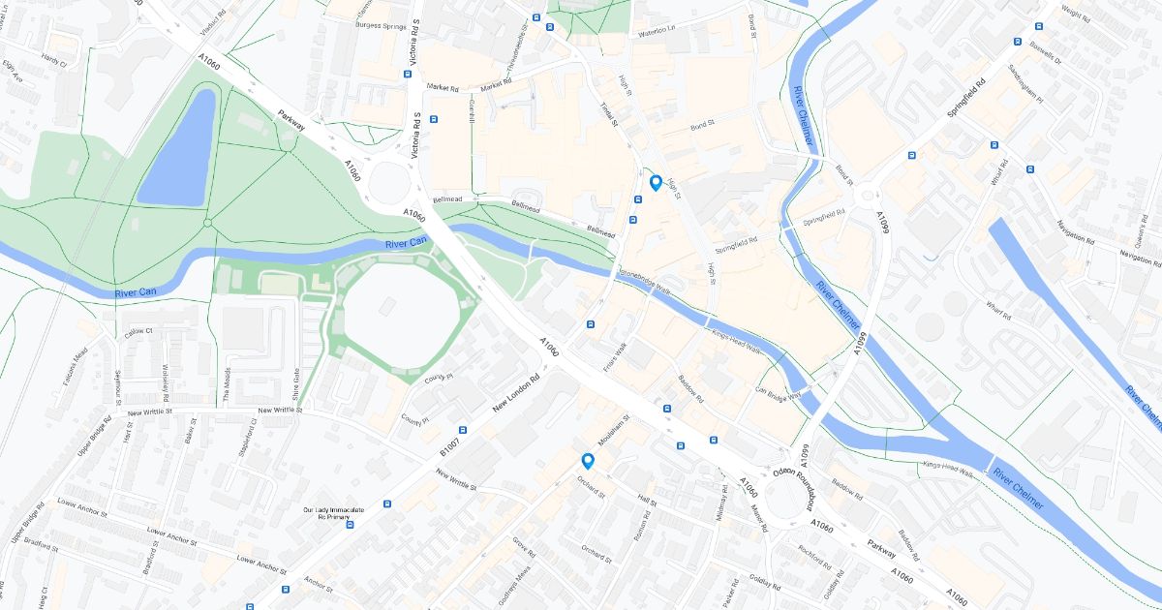This screenshot has width=1162, height=610.
Task: Select the bus stop icon just above Wharf Rd label
Action: click(994, 145)
